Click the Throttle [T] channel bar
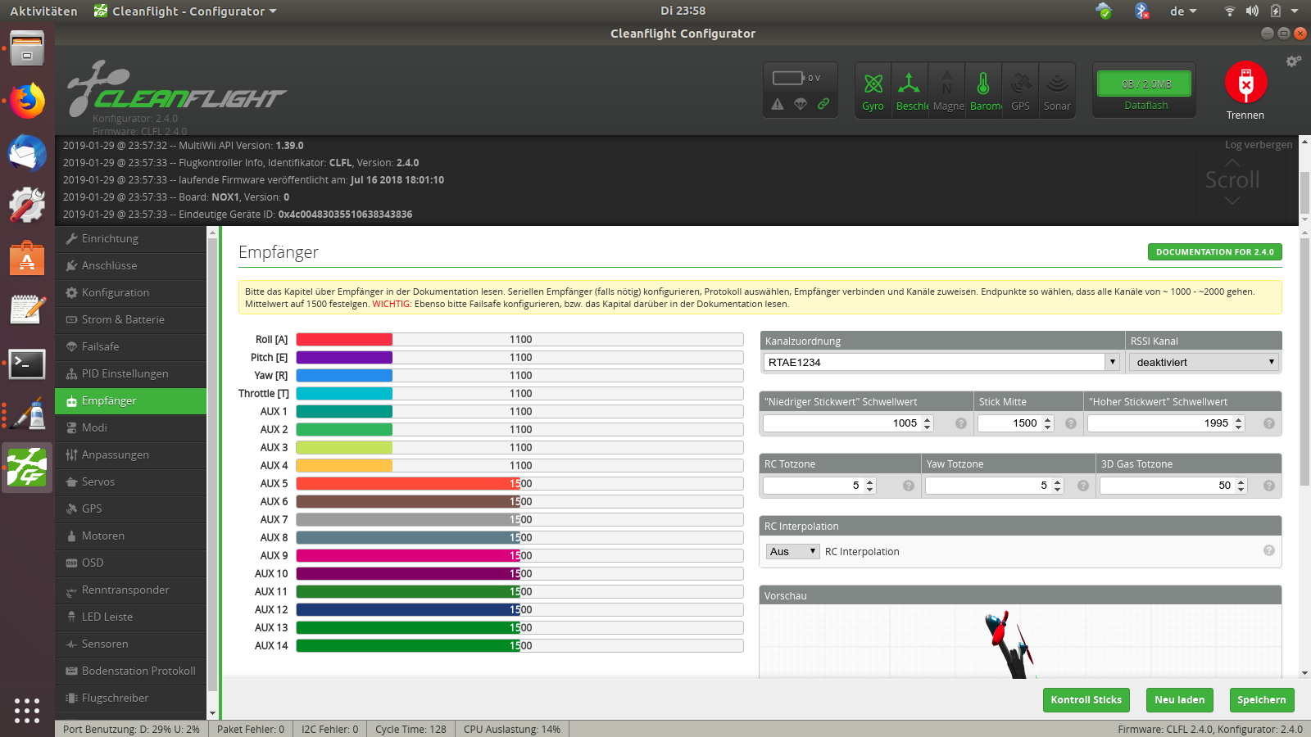Viewport: 1311px width, 737px height. (519, 393)
